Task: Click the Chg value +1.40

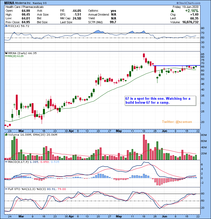Action: [x=194, y=15]
